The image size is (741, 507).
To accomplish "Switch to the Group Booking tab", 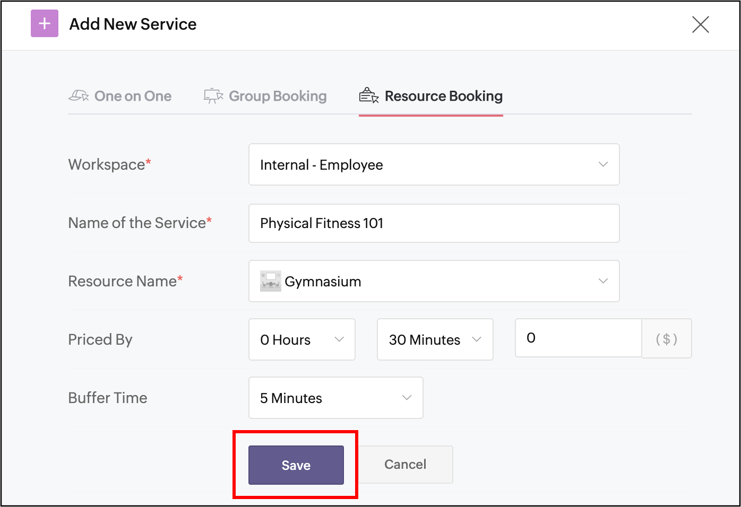I will point(278,96).
